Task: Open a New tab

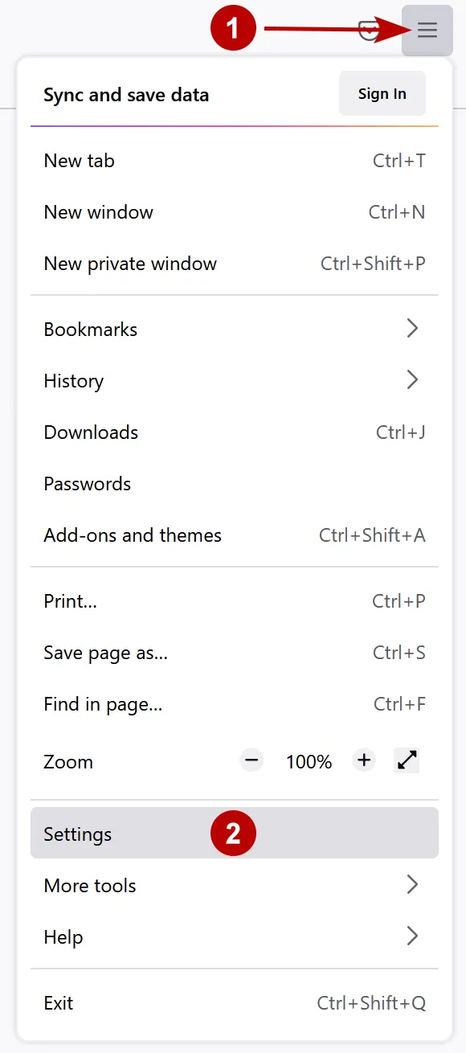Action: [79, 160]
